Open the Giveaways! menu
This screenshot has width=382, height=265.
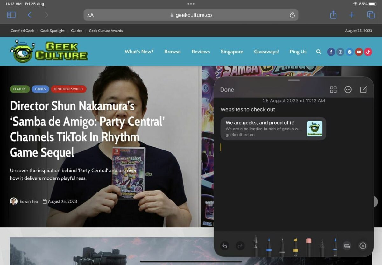266,52
